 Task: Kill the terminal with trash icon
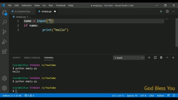coord(161,57)
